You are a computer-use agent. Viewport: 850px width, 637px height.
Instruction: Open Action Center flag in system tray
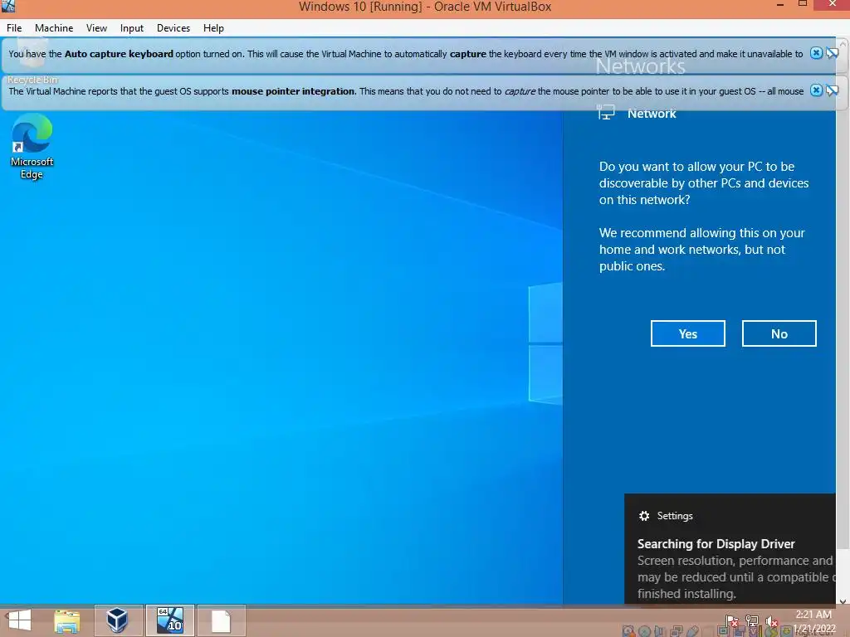(732, 621)
